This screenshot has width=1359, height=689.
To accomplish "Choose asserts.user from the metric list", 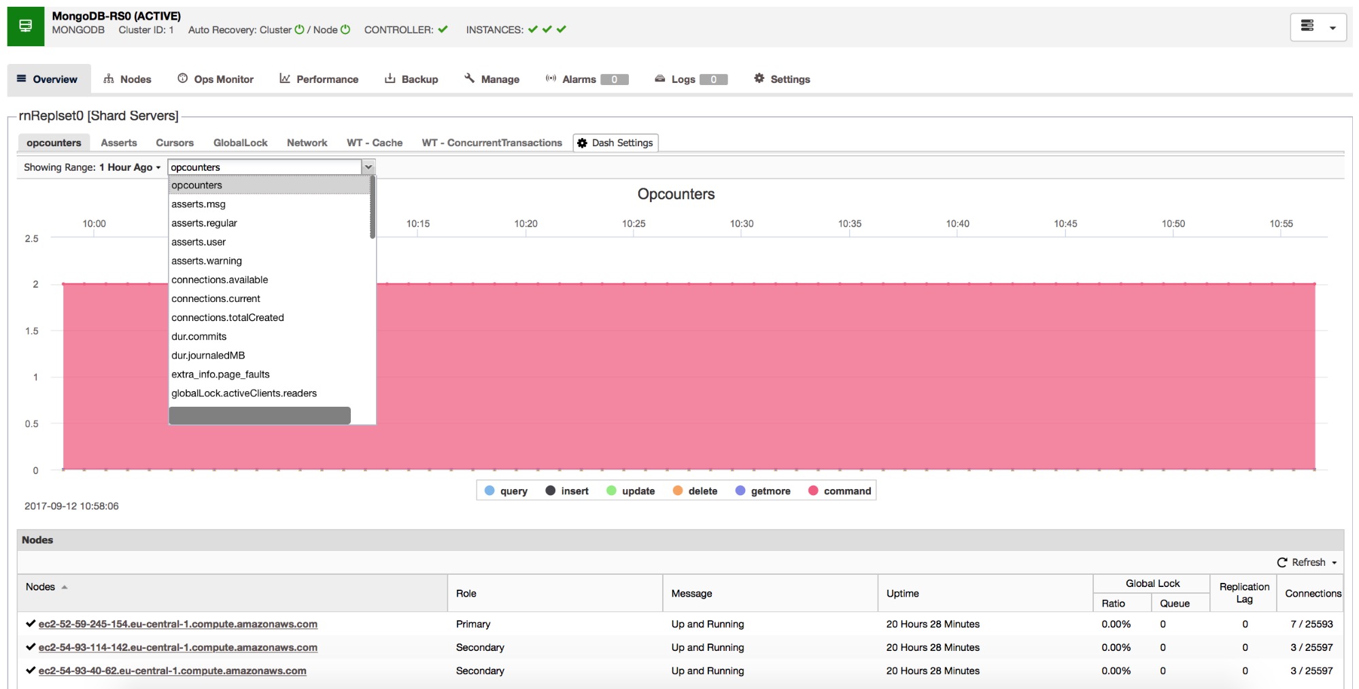I will point(269,242).
